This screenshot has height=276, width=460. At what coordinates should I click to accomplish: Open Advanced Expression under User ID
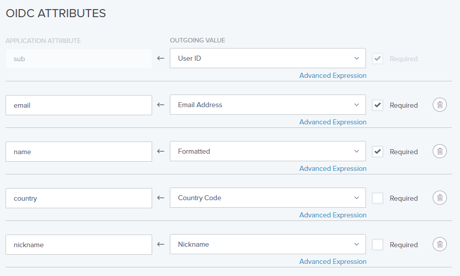tap(333, 75)
